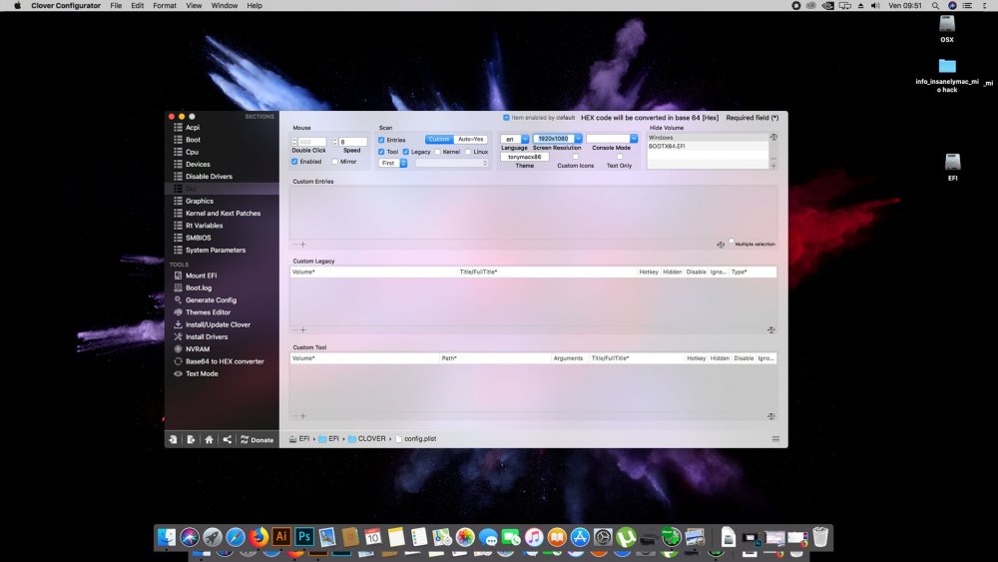This screenshot has width=998, height=562.
Task: Open the disabled Scan Kernel dropdown
Action: tap(452, 164)
